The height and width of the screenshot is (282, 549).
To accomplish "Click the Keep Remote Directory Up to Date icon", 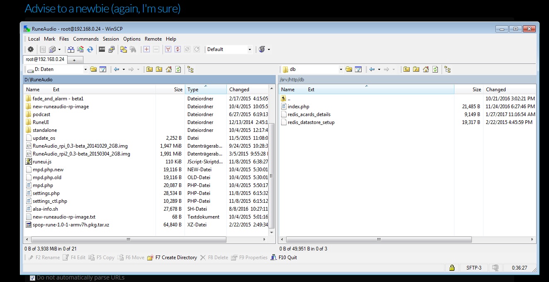I will click(80, 49).
